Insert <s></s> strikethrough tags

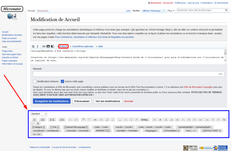tap(37, 134)
